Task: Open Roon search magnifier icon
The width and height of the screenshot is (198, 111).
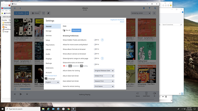Action: (x=155, y=8)
